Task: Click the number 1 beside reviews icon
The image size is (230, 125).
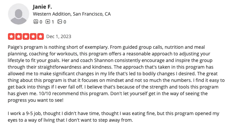Action: pos(53,22)
